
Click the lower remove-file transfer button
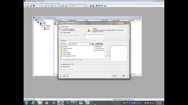pos(108,55)
